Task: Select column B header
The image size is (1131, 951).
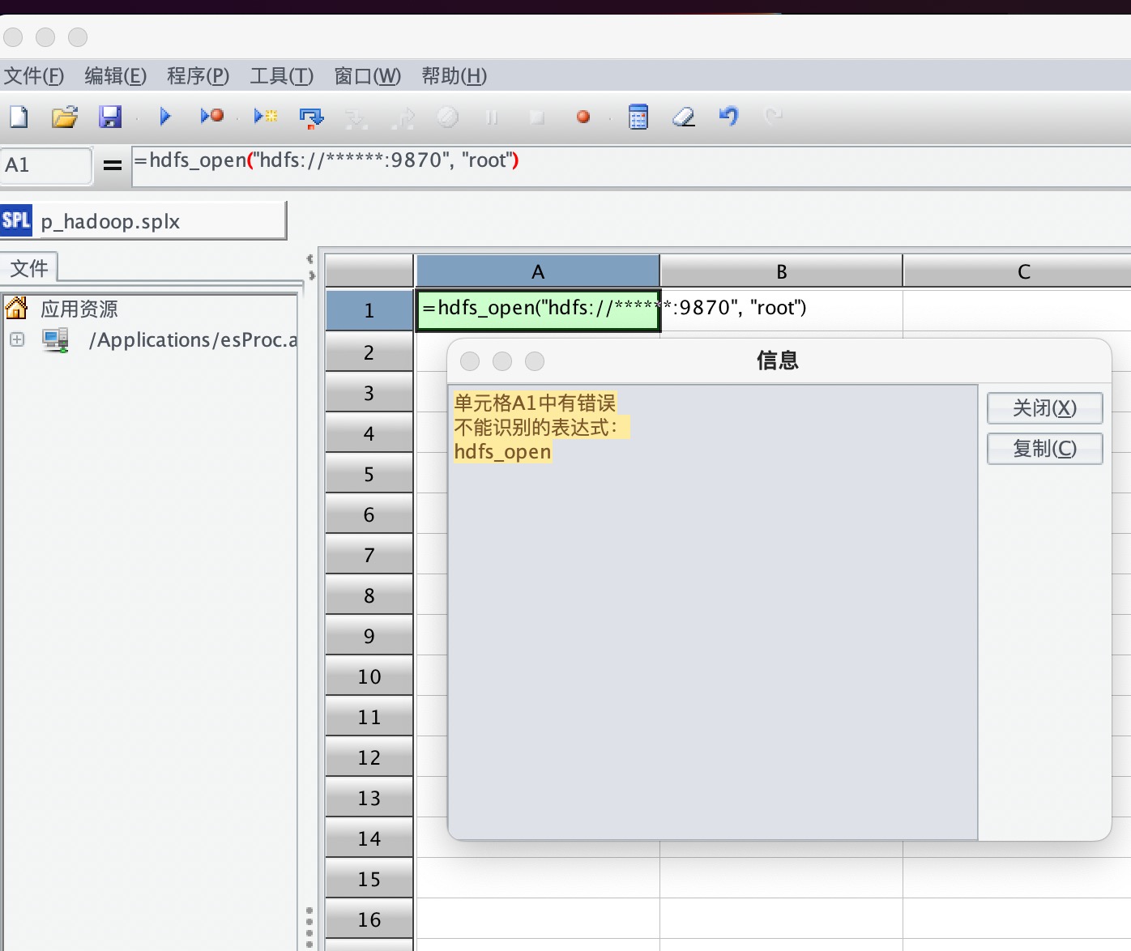Action: [782, 271]
